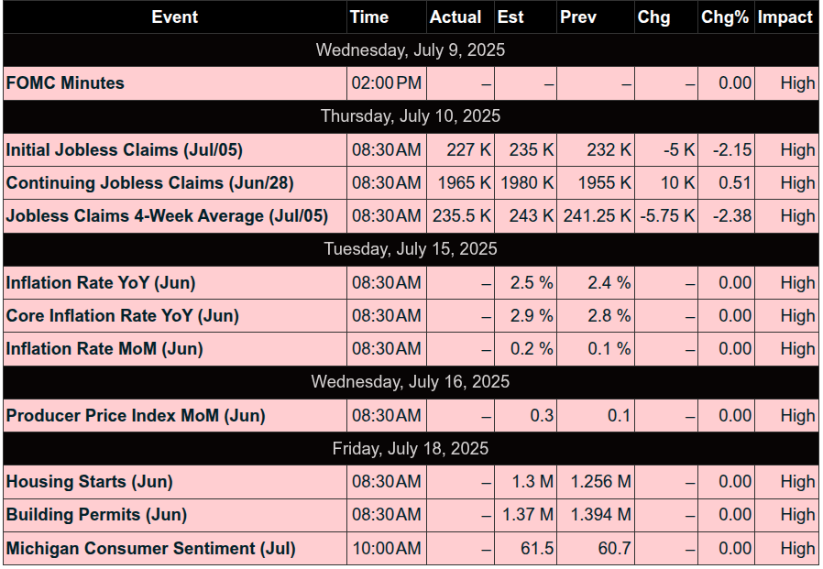Open Jobless Claims 4-Week Average event

[x=167, y=216]
